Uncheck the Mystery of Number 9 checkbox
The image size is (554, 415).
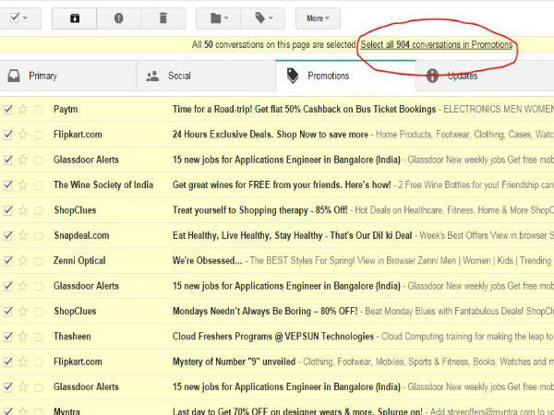[7, 362]
